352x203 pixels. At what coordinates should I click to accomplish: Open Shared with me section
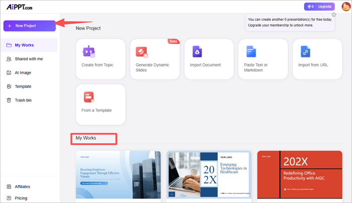pyautogui.click(x=29, y=59)
